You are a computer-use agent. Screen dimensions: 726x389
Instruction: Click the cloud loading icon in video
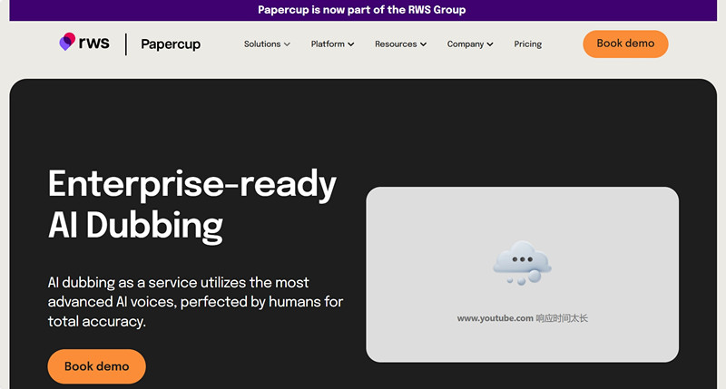pyautogui.click(x=523, y=262)
